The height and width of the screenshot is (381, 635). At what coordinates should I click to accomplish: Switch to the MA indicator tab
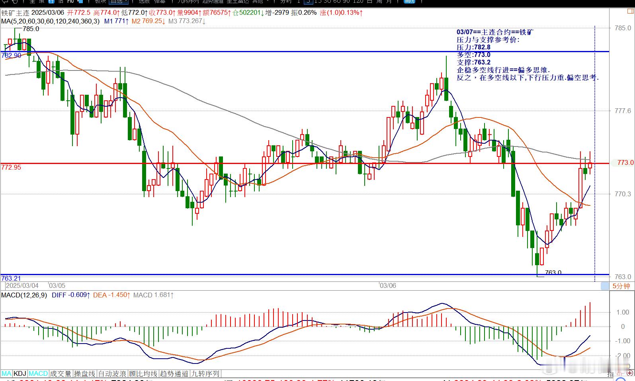pos(6,374)
